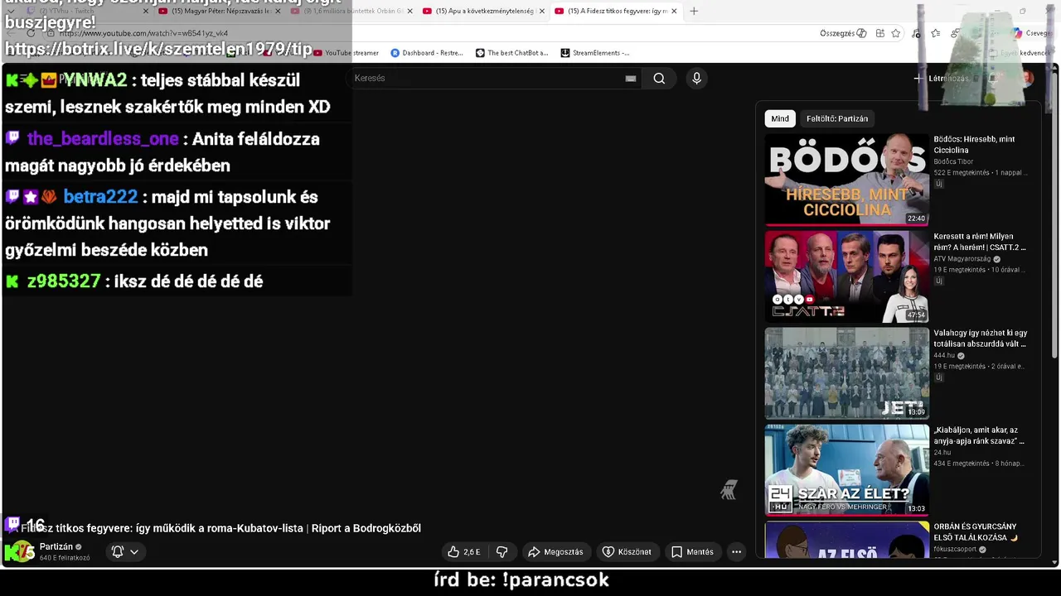Image resolution: width=1061 pixels, height=596 pixels.
Task: Save video with Mentés button
Action: pyautogui.click(x=692, y=552)
